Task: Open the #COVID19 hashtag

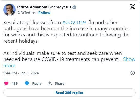Action: point(74,22)
